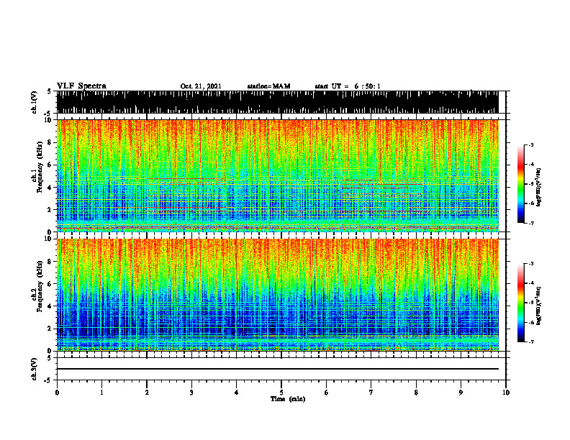Click the flat ch.3 voltage trace line
Screen dimensions: 570x440
pos(277,369)
